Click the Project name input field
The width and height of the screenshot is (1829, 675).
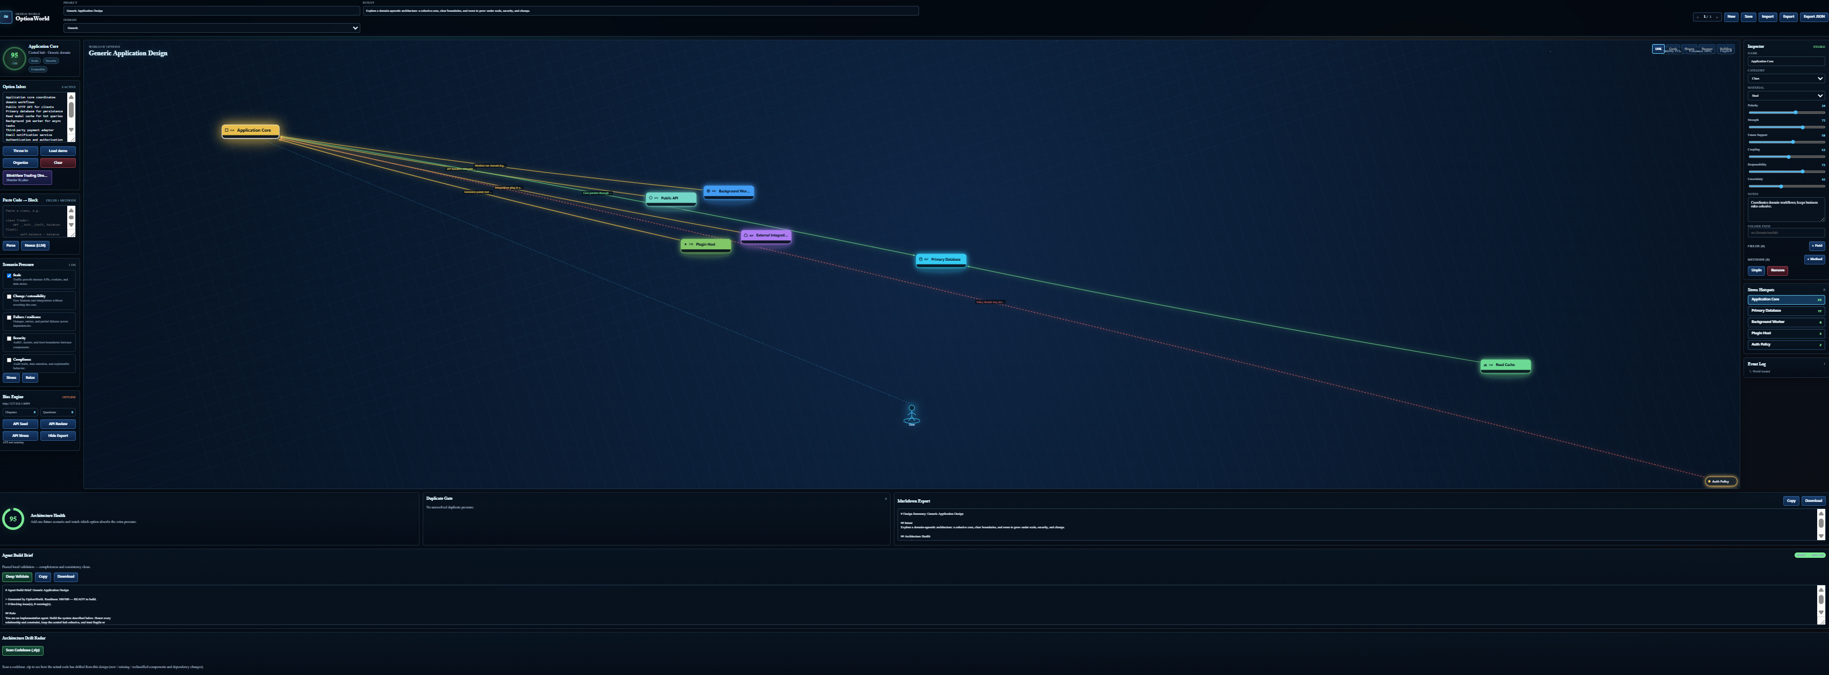coord(211,11)
